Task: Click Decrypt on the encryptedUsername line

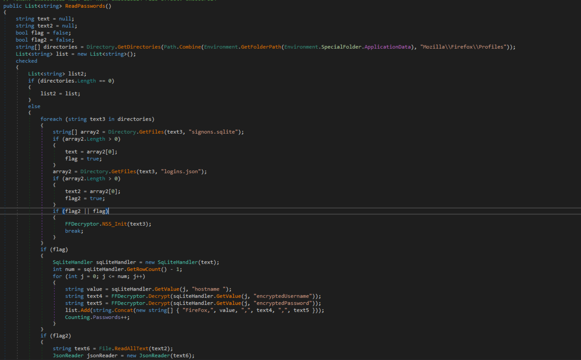Action: click(x=159, y=296)
